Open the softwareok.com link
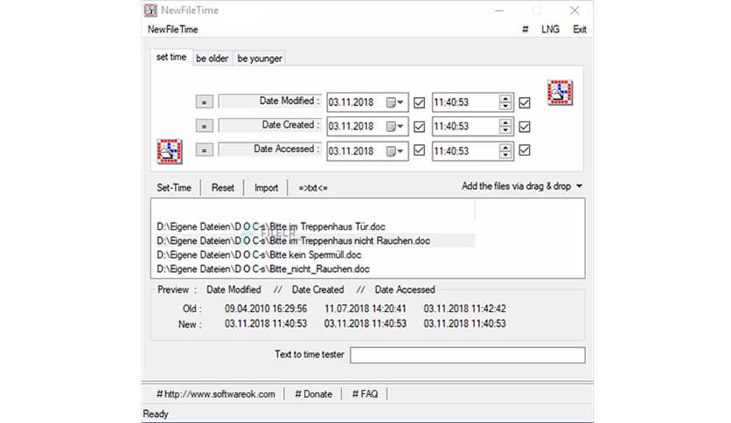Viewport: 731px width, 423px height. coord(216,393)
